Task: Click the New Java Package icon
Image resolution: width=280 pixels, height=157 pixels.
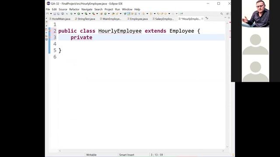Action: pyautogui.click(x=101, y=14)
